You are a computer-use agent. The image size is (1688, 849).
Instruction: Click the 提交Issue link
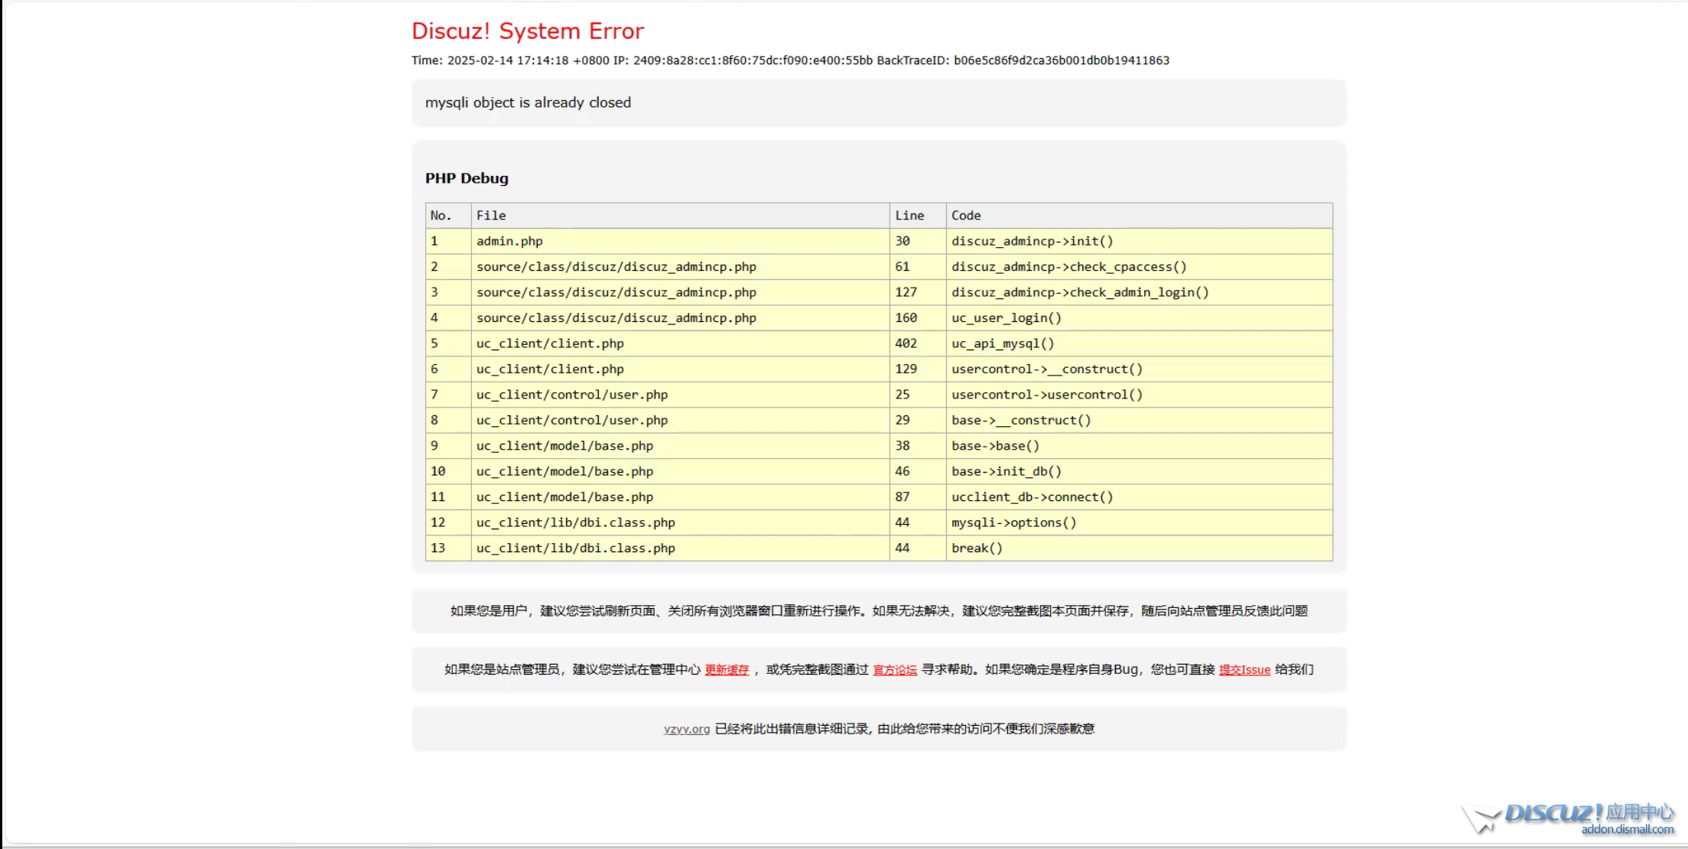pyautogui.click(x=1244, y=670)
